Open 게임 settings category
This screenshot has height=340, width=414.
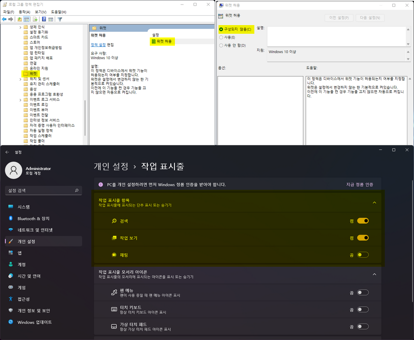(x=44, y=287)
